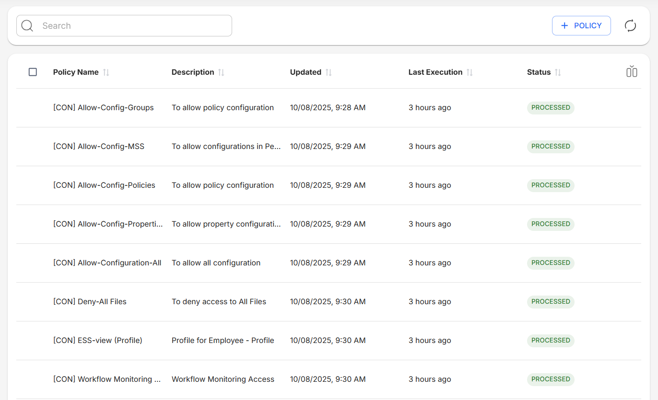Sort by Policy Name using sort arrows
Screen dimensions: 658x400
click(106, 72)
